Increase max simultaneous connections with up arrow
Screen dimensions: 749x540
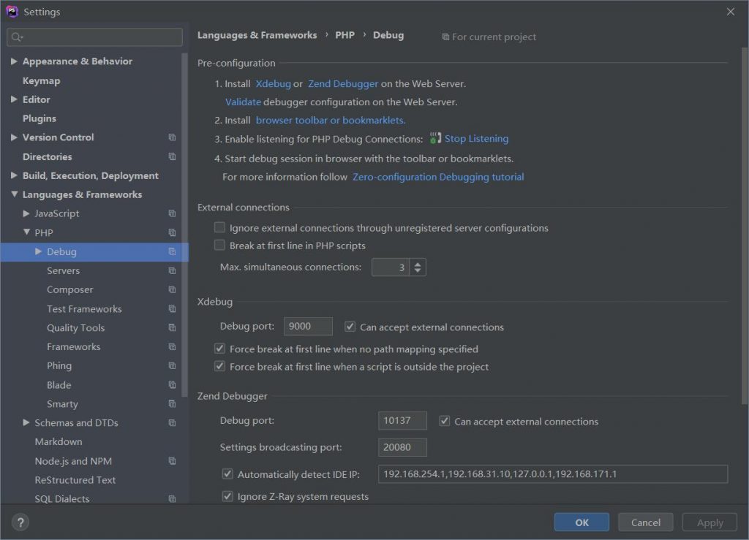pos(418,263)
